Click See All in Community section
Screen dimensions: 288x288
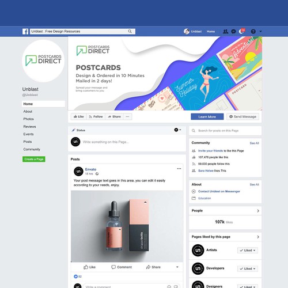254,143
